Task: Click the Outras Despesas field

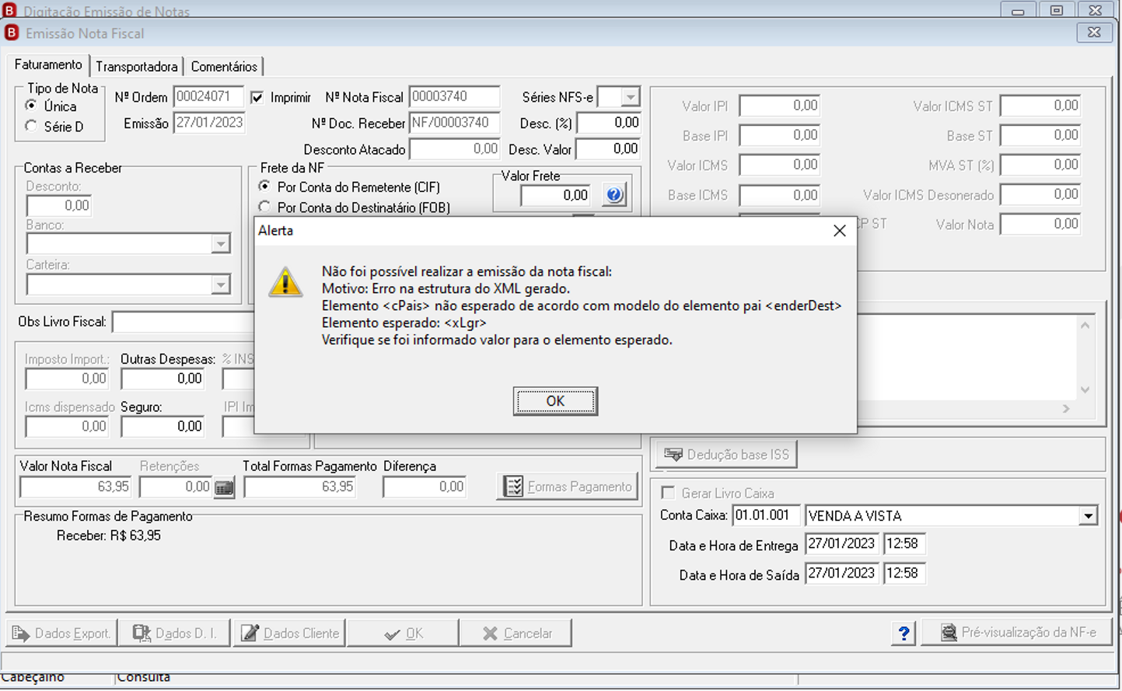Action: coord(163,379)
